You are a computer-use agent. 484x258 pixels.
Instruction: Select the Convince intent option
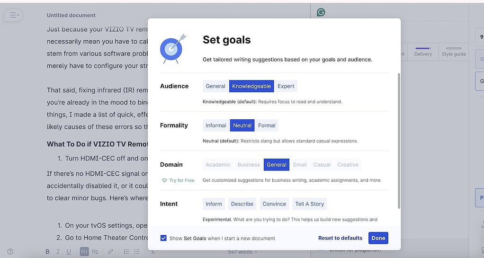click(x=274, y=204)
